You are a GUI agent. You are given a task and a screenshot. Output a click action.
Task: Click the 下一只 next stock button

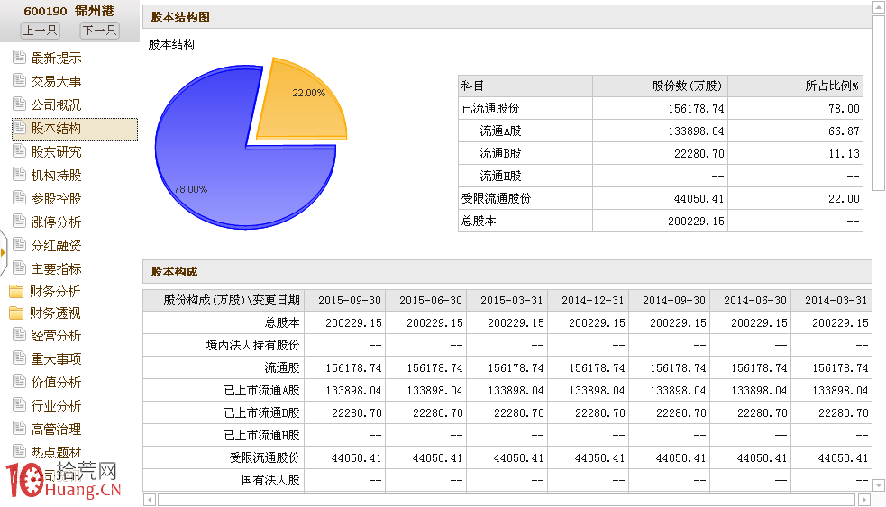(x=99, y=30)
